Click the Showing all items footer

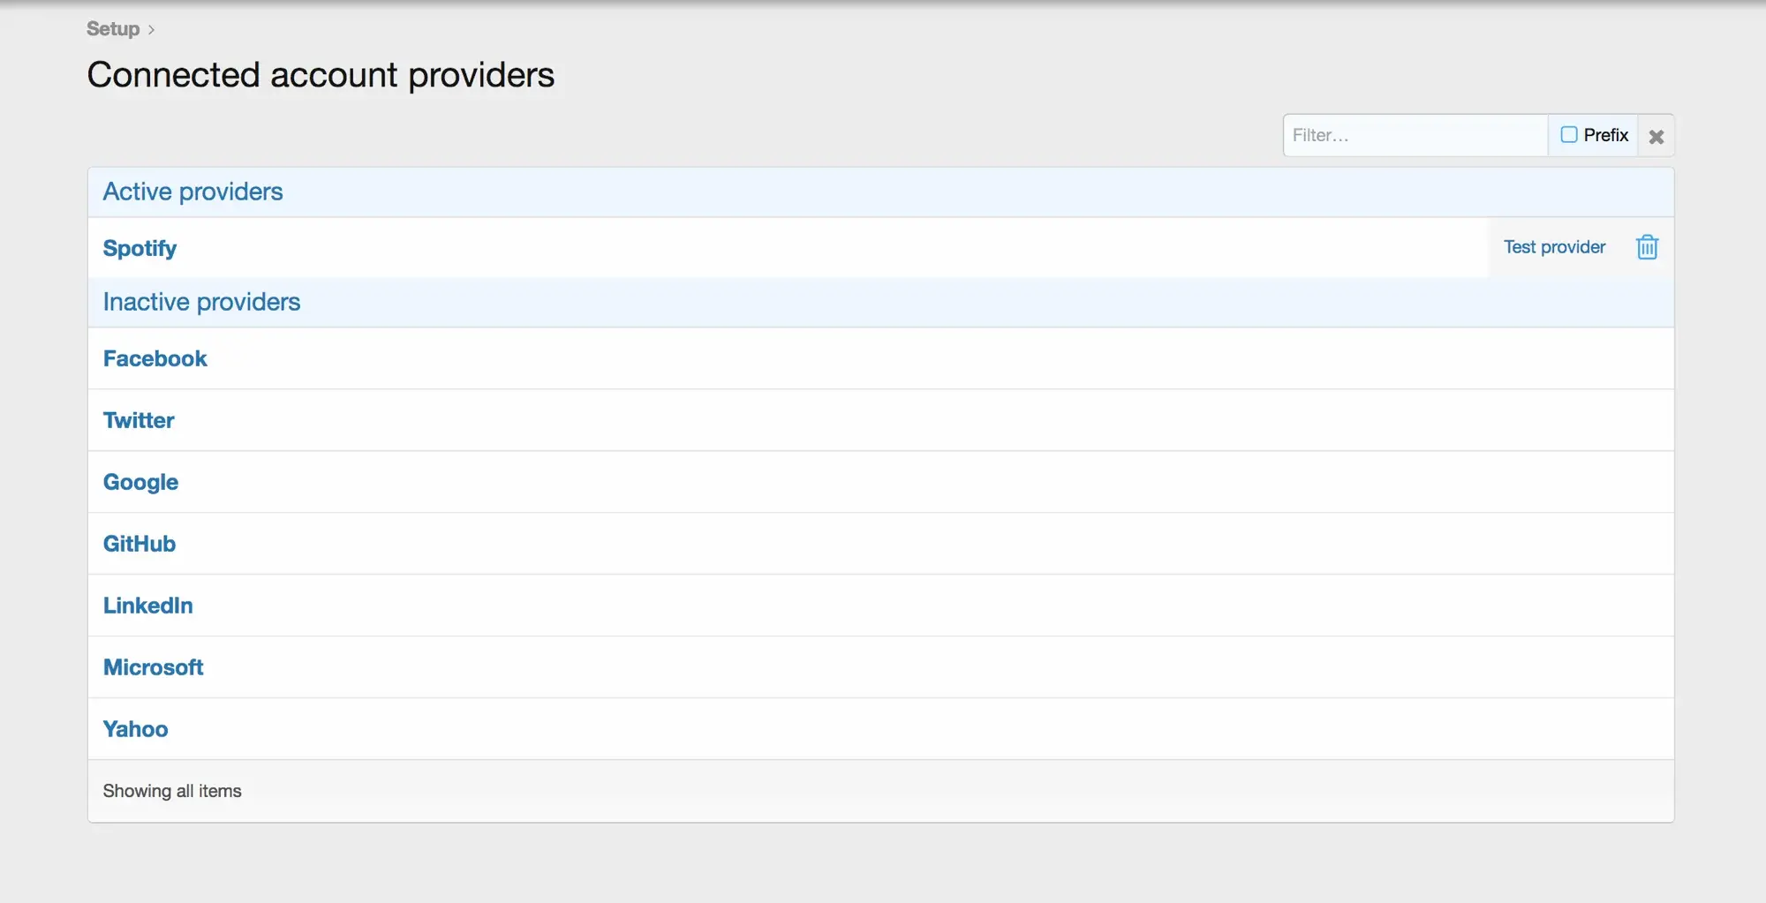172,791
